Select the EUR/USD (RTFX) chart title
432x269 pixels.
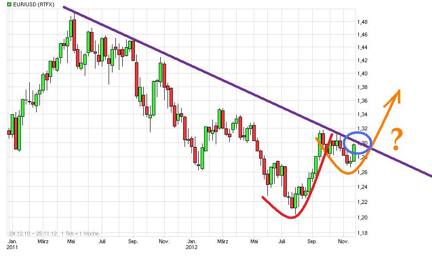(x=34, y=4)
